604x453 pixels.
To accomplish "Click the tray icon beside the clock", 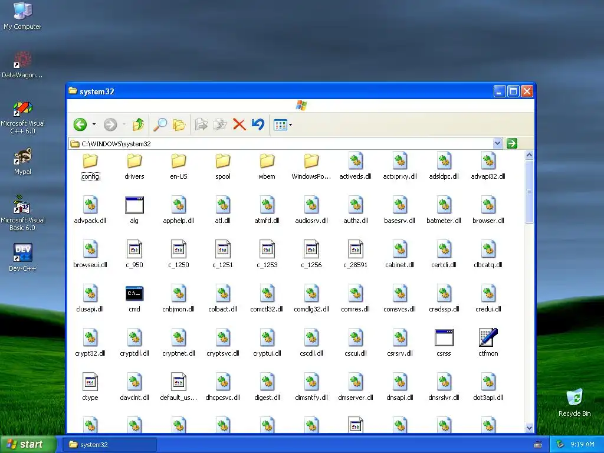I will tap(560, 445).
